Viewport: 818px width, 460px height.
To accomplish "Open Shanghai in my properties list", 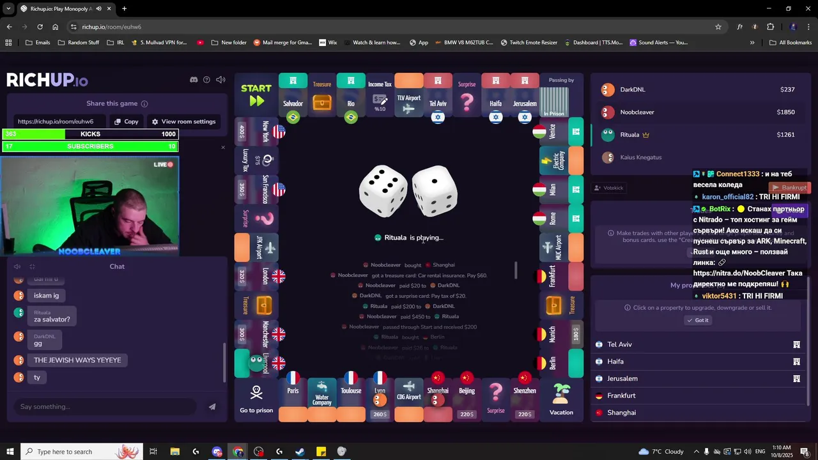I will tap(697, 413).
